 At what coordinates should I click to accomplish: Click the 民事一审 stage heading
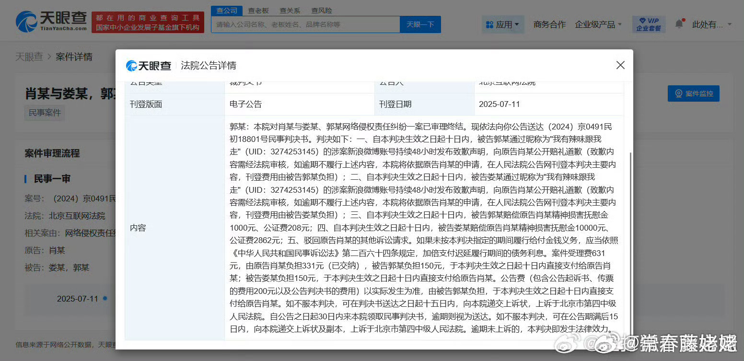(52, 179)
